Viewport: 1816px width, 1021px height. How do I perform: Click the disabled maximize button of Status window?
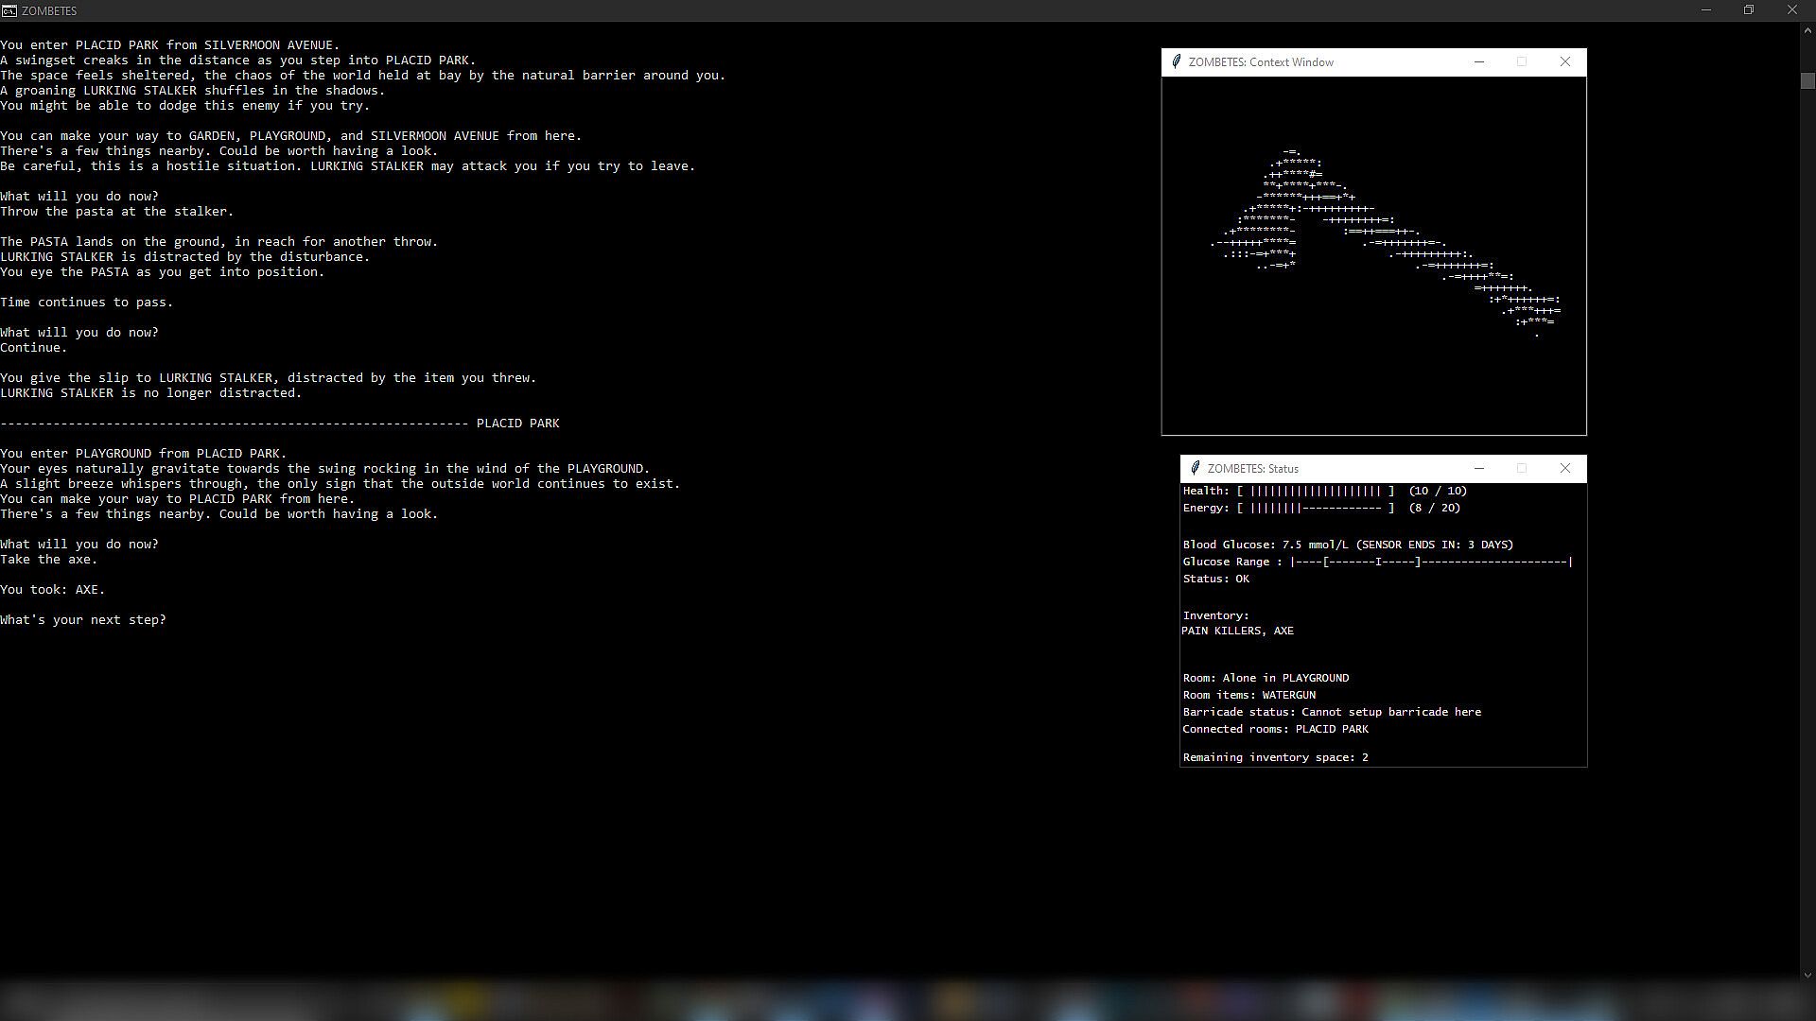(x=1522, y=469)
